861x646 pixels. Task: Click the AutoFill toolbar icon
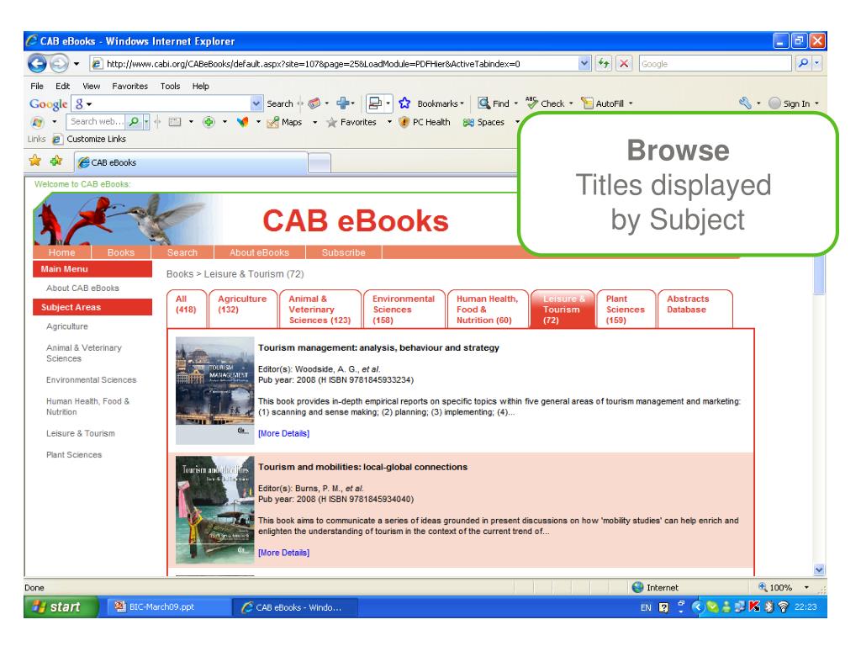587,103
